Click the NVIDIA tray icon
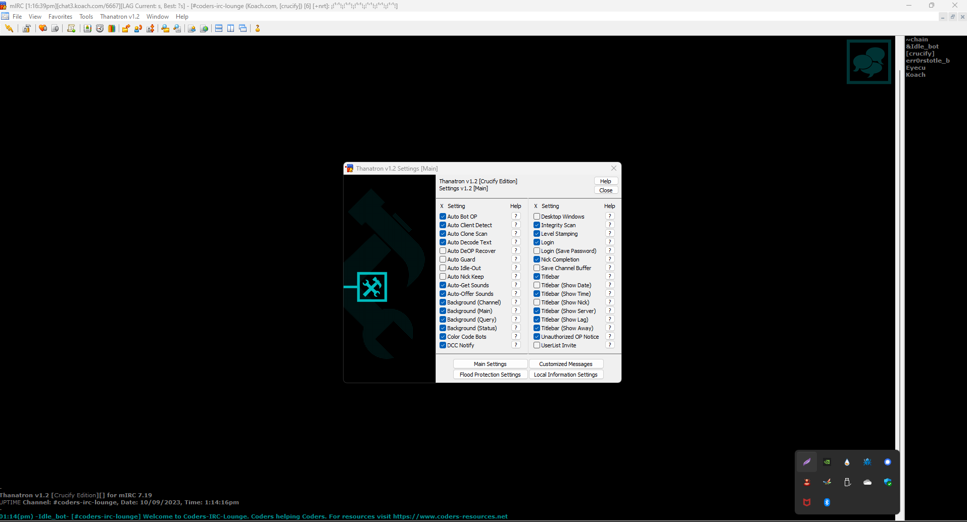This screenshot has width=967, height=522. pos(827,462)
